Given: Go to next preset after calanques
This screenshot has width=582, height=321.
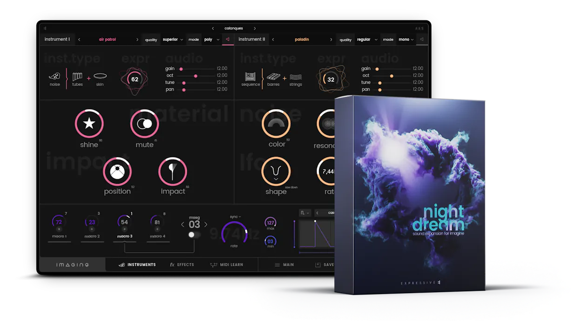Looking at the screenshot, I should pos(255,28).
